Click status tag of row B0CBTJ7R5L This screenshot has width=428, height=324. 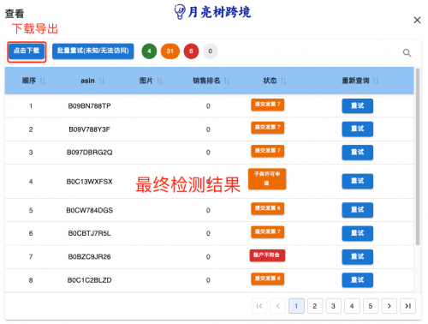click(268, 231)
